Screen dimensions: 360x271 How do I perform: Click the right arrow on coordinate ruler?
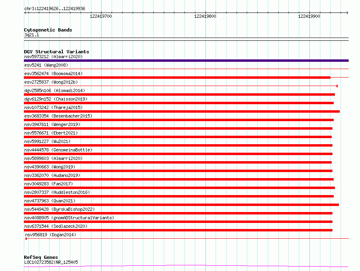click(347, 13)
